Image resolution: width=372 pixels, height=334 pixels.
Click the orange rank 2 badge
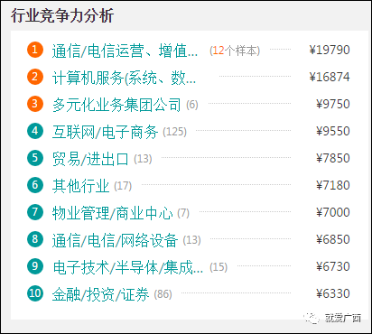35,77
